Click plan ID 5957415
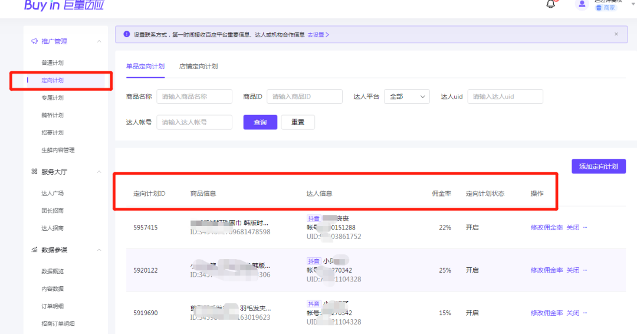This screenshot has height=334, width=637. (146, 228)
